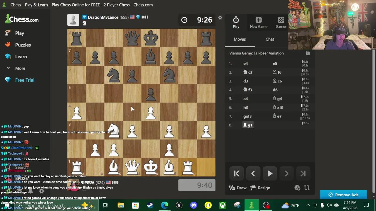
Task: Select the black queen on d8
Action: pos(132,38)
